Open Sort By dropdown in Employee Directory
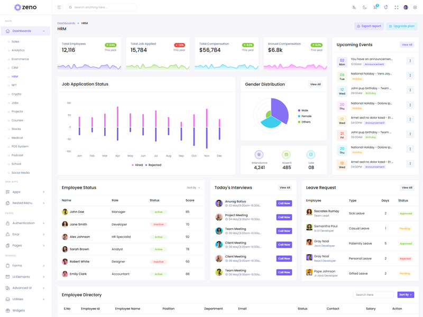This screenshot has width=423, height=317. [x=406, y=295]
